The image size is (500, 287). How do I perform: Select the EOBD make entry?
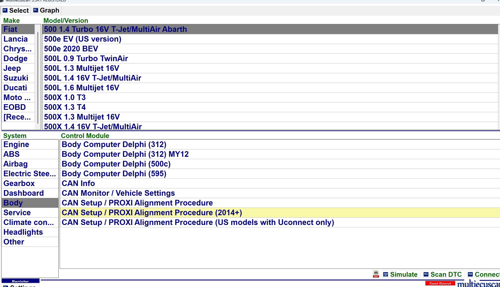15,107
